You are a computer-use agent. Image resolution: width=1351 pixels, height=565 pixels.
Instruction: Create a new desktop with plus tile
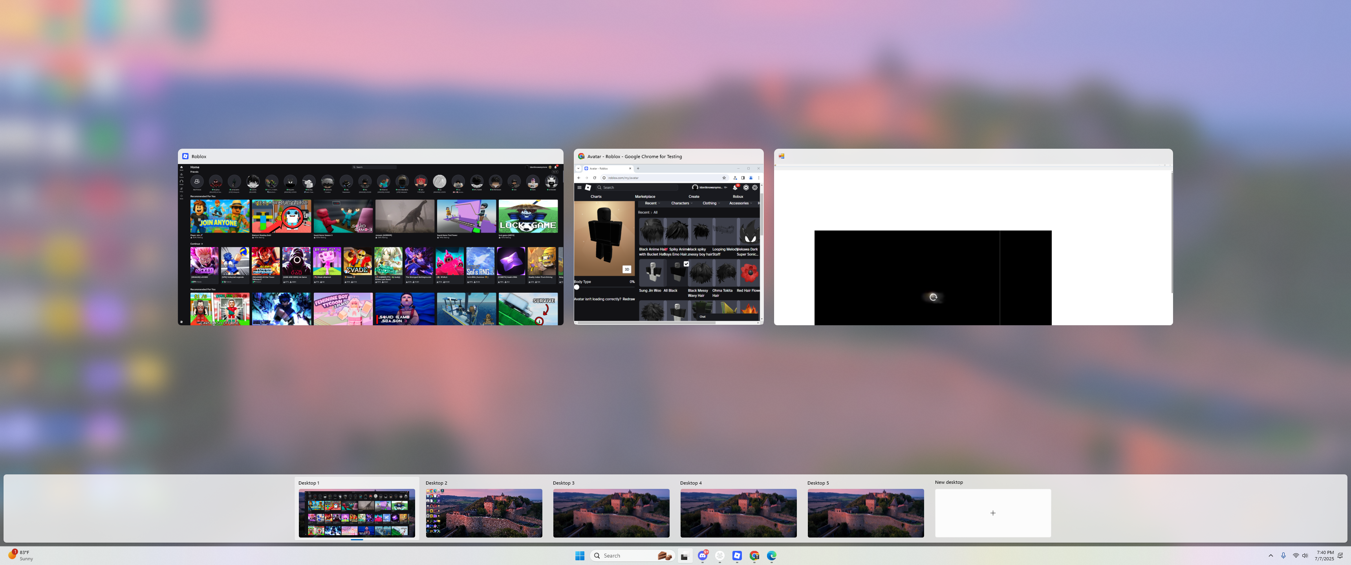tap(992, 512)
